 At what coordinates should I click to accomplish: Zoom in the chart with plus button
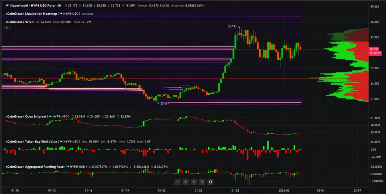pos(185,182)
